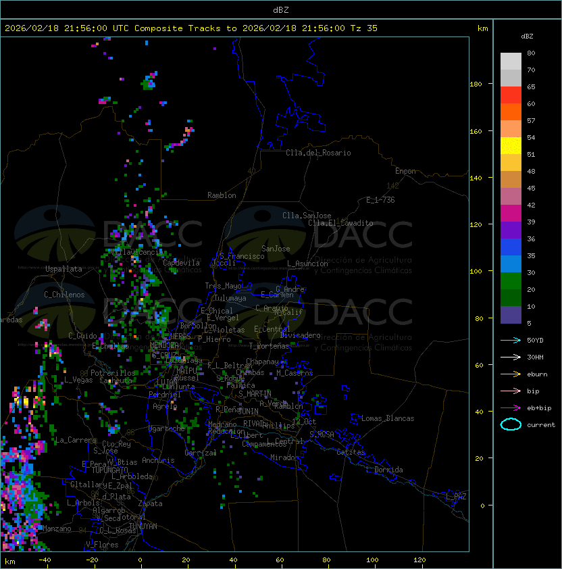Screen dimensions: 562x569
Task: Click the cyan 'current' ellipse in the legend
Action: click(x=511, y=424)
